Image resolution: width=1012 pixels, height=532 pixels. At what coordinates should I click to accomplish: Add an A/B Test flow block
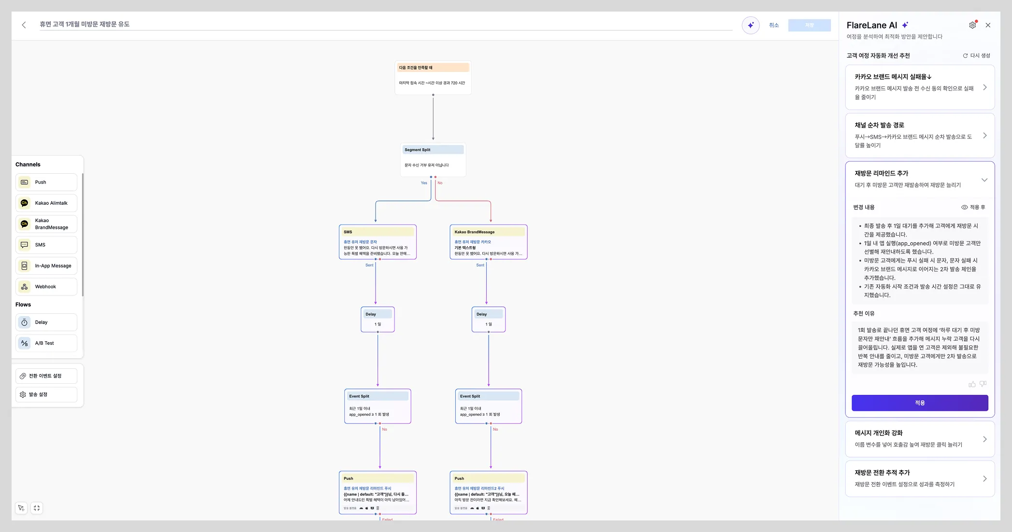(x=46, y=343)
